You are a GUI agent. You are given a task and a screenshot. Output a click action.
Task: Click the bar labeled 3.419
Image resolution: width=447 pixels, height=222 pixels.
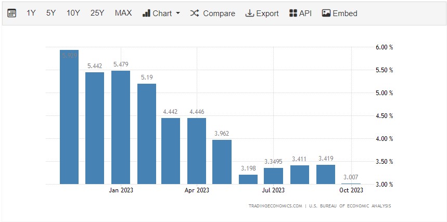325,175
